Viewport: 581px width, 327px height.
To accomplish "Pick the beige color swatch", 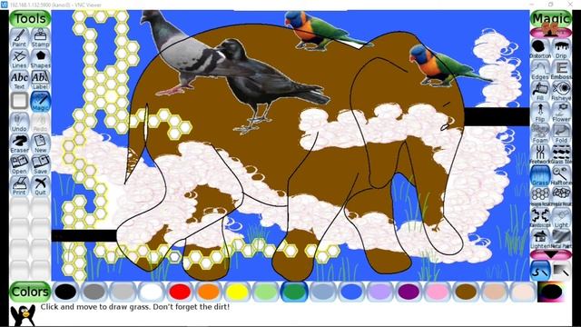I will coord(523,292).
